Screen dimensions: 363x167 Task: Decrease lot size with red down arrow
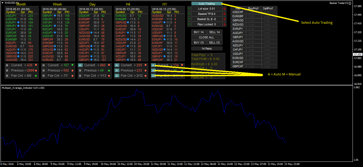224,9
